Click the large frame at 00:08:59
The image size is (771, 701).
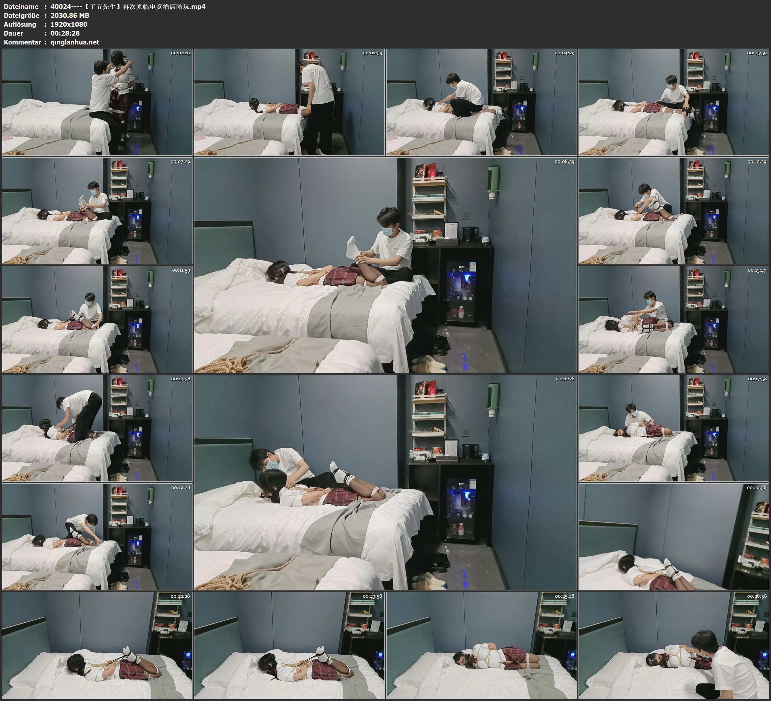pos(385,265)
